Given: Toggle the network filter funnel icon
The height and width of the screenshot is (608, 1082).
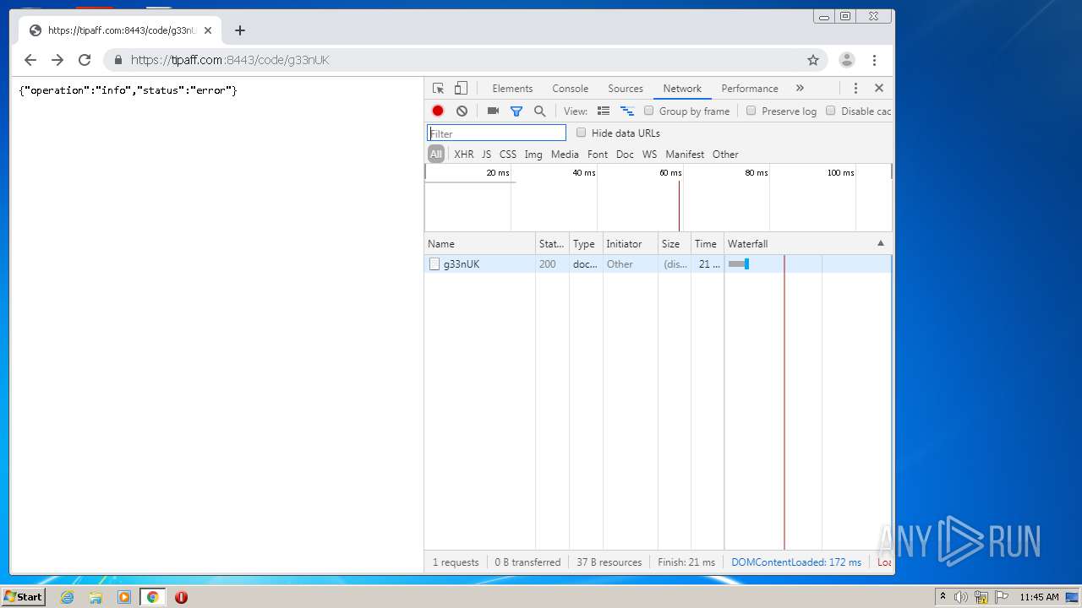Looking at the screenshot, I should 516,111.
